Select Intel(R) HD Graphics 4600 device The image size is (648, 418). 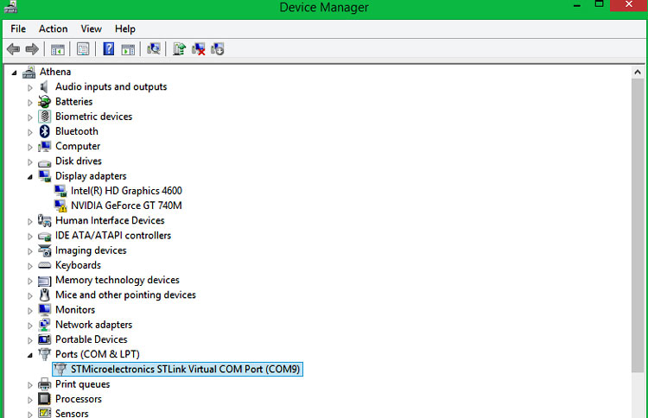point(126,191)
